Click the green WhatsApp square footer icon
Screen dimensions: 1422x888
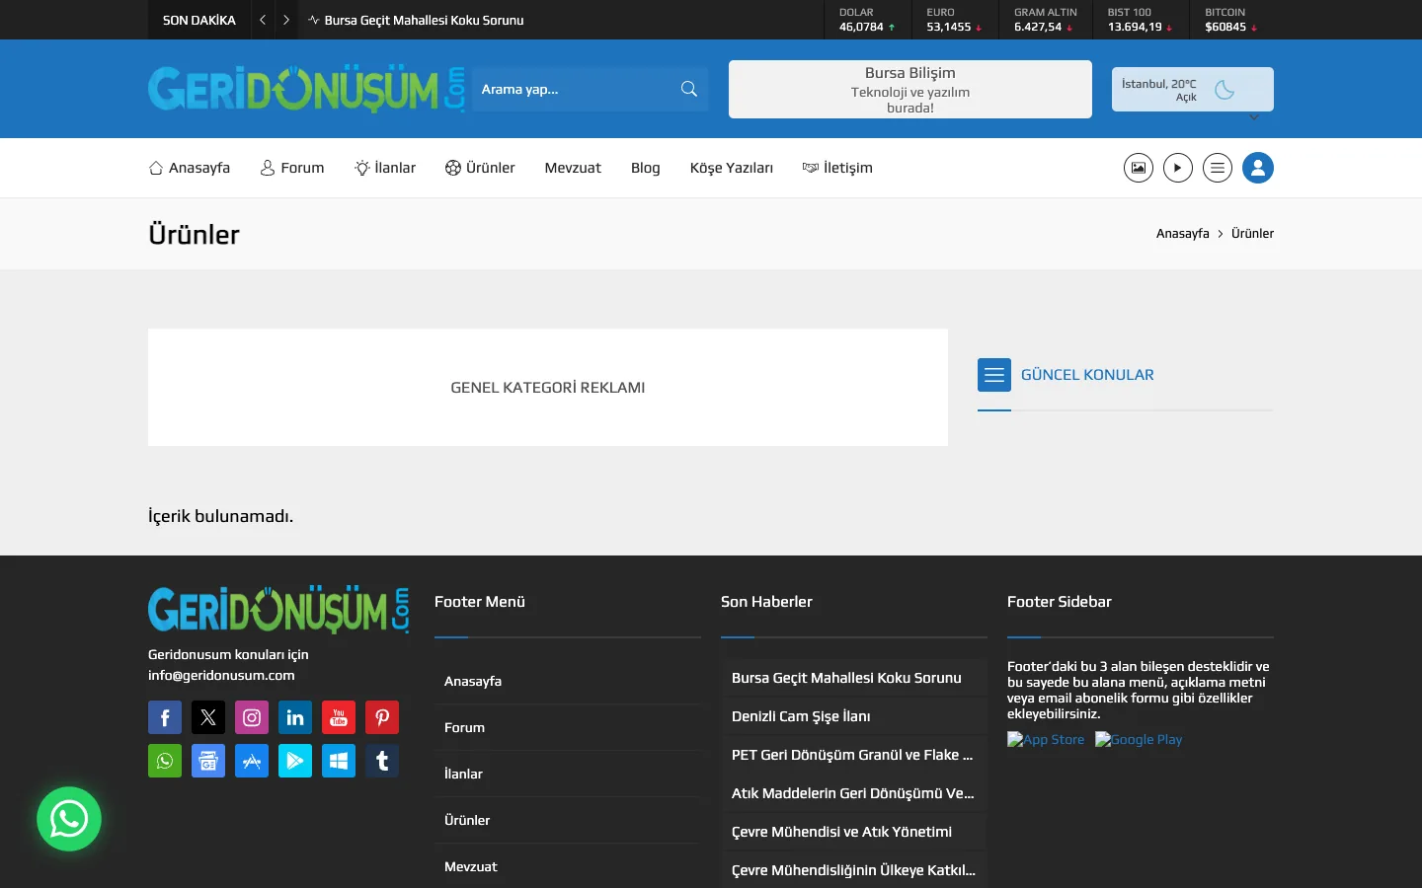pyautogui.click(x=165, y=761)
